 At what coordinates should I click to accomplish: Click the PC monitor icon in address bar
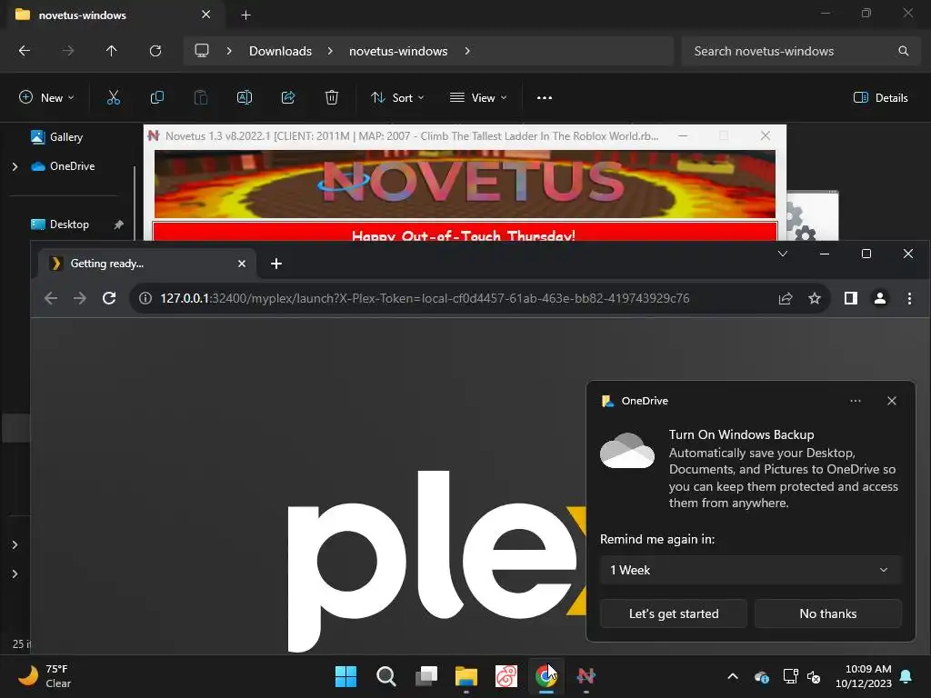202,51
